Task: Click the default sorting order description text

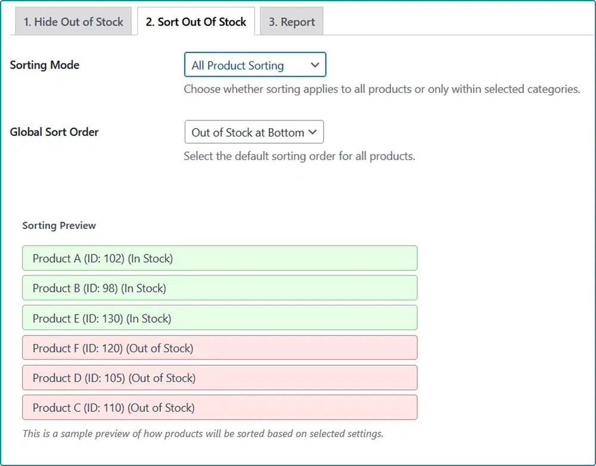Action: (299, 157)
